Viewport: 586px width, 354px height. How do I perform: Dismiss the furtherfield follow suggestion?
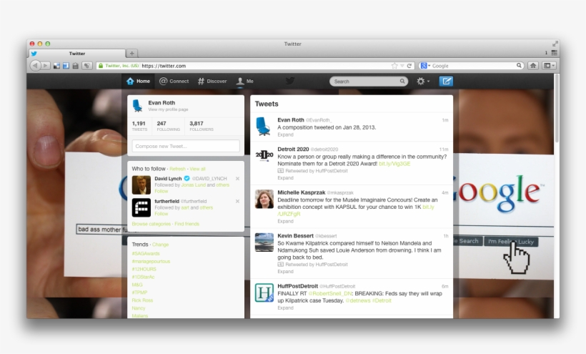237,201
